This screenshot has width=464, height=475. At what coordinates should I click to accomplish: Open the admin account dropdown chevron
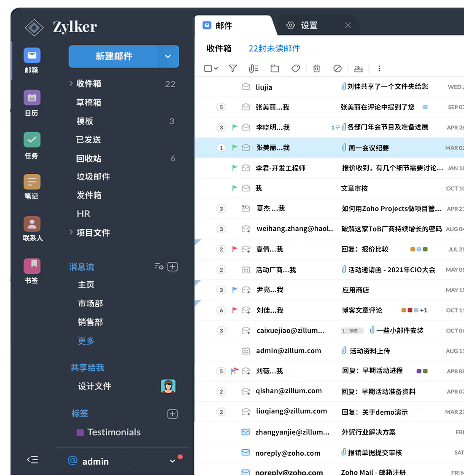click(x=172, y=461)
